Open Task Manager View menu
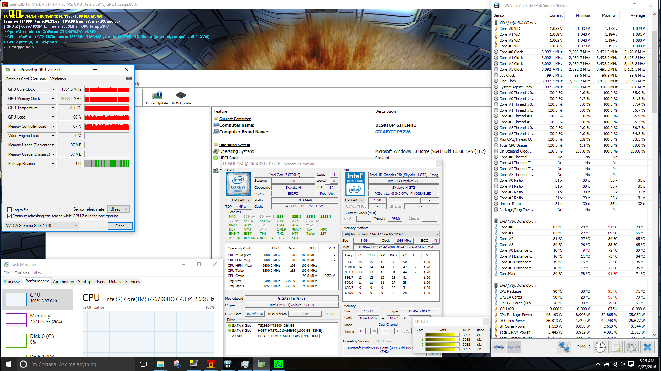 38,273
